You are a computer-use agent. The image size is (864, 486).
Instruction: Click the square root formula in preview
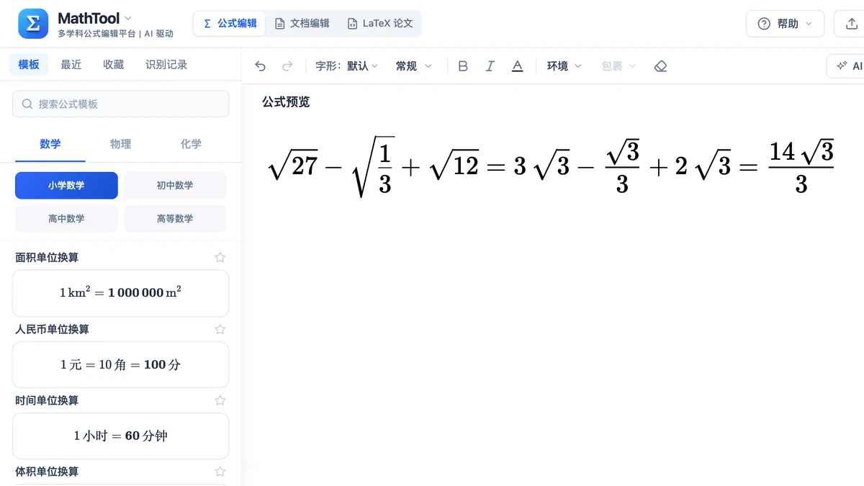[x=551, y=167]
